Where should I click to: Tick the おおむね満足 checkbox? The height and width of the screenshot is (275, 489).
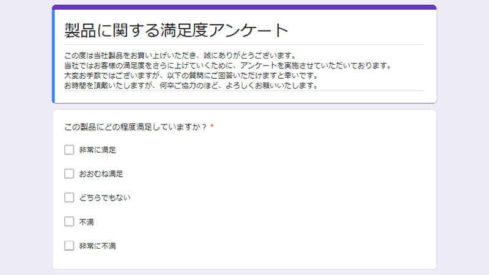pos(69,174)
